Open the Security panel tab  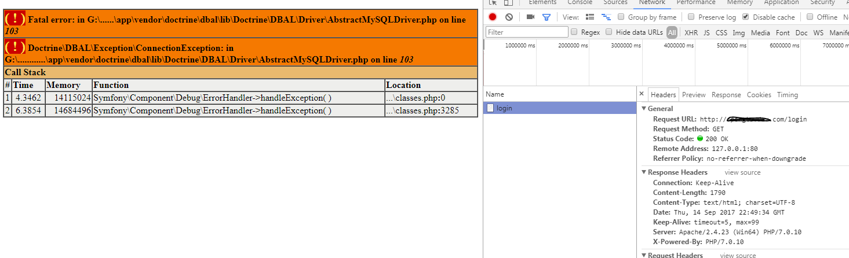822,2
